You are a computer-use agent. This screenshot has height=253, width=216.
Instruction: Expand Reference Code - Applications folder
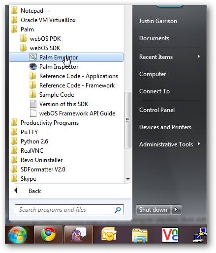coord(74,76)
